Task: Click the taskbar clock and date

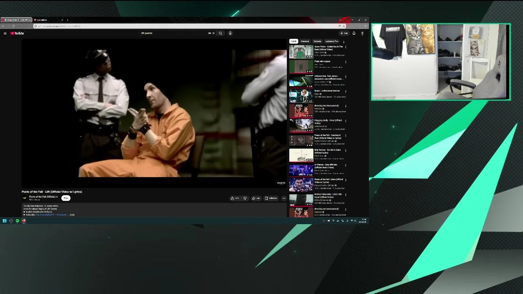Action: click(363, 221)
